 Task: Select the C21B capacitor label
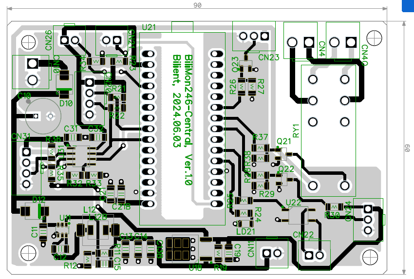click(121, 207)
